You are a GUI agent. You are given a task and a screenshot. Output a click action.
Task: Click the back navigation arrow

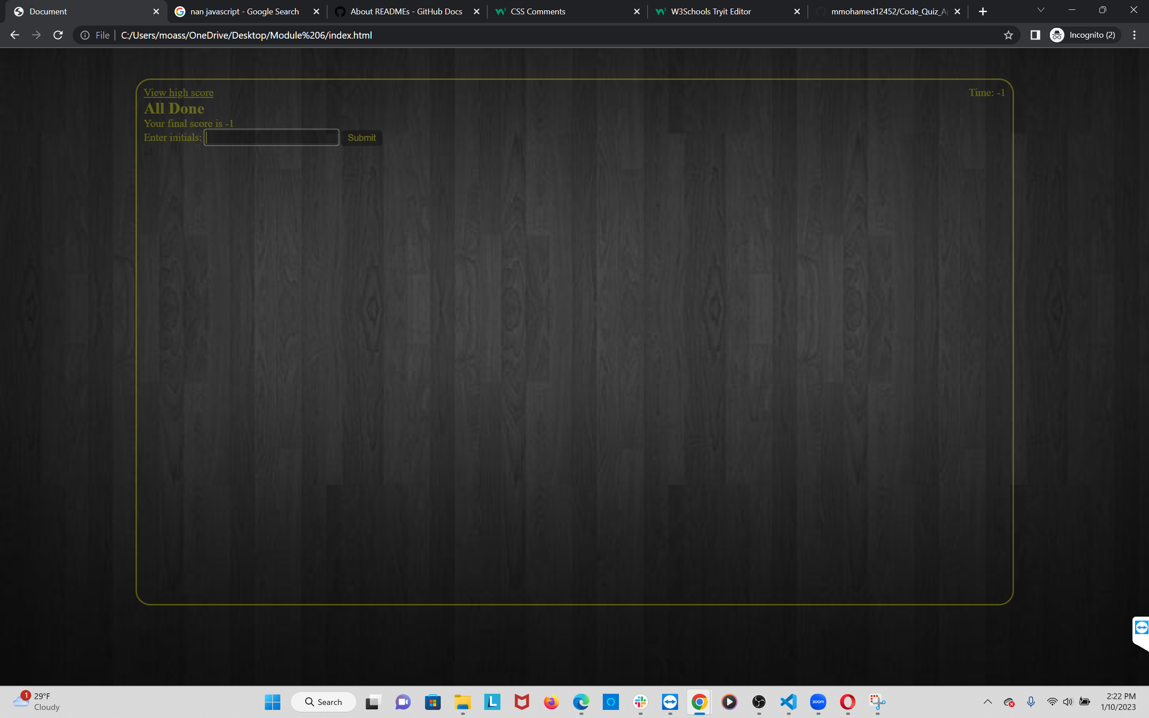(x=15, y=35)
